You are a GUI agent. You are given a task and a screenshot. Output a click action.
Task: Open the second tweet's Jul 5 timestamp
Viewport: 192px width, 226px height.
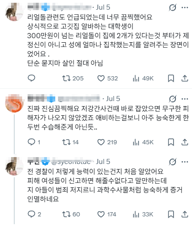[113, 99]
